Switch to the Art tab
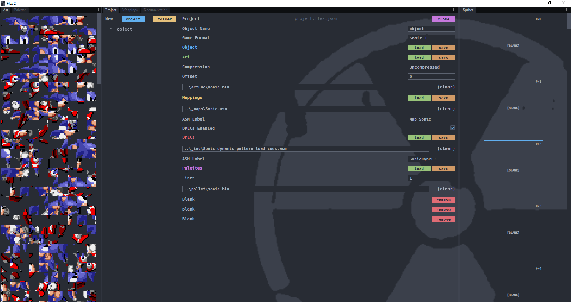Image resolution: width=571 pixels, height=302 pixels. click(6, 10)
